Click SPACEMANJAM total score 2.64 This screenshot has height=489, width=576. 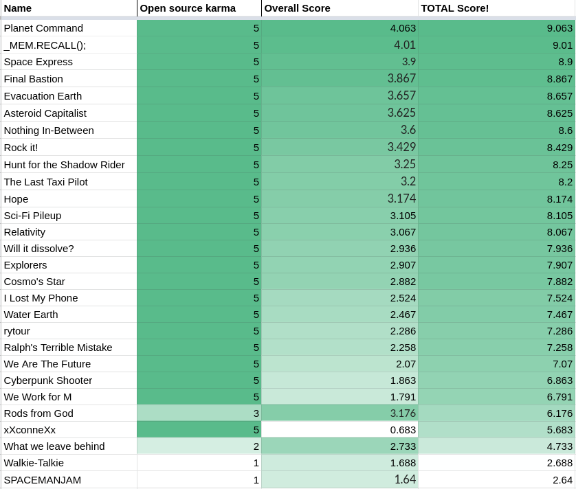497,479
